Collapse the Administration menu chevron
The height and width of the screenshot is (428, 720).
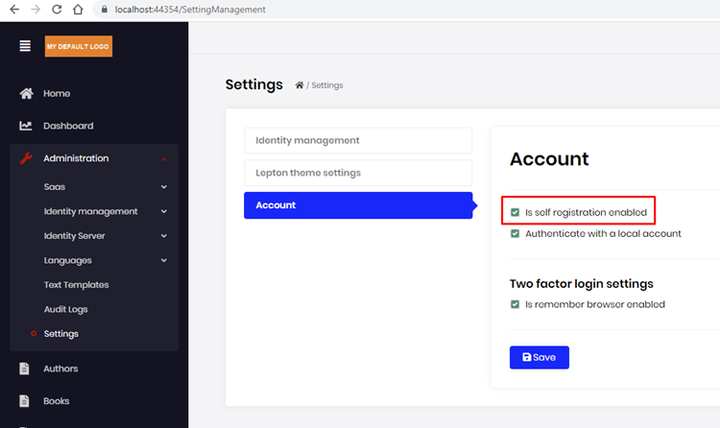(x=164, y=158)
